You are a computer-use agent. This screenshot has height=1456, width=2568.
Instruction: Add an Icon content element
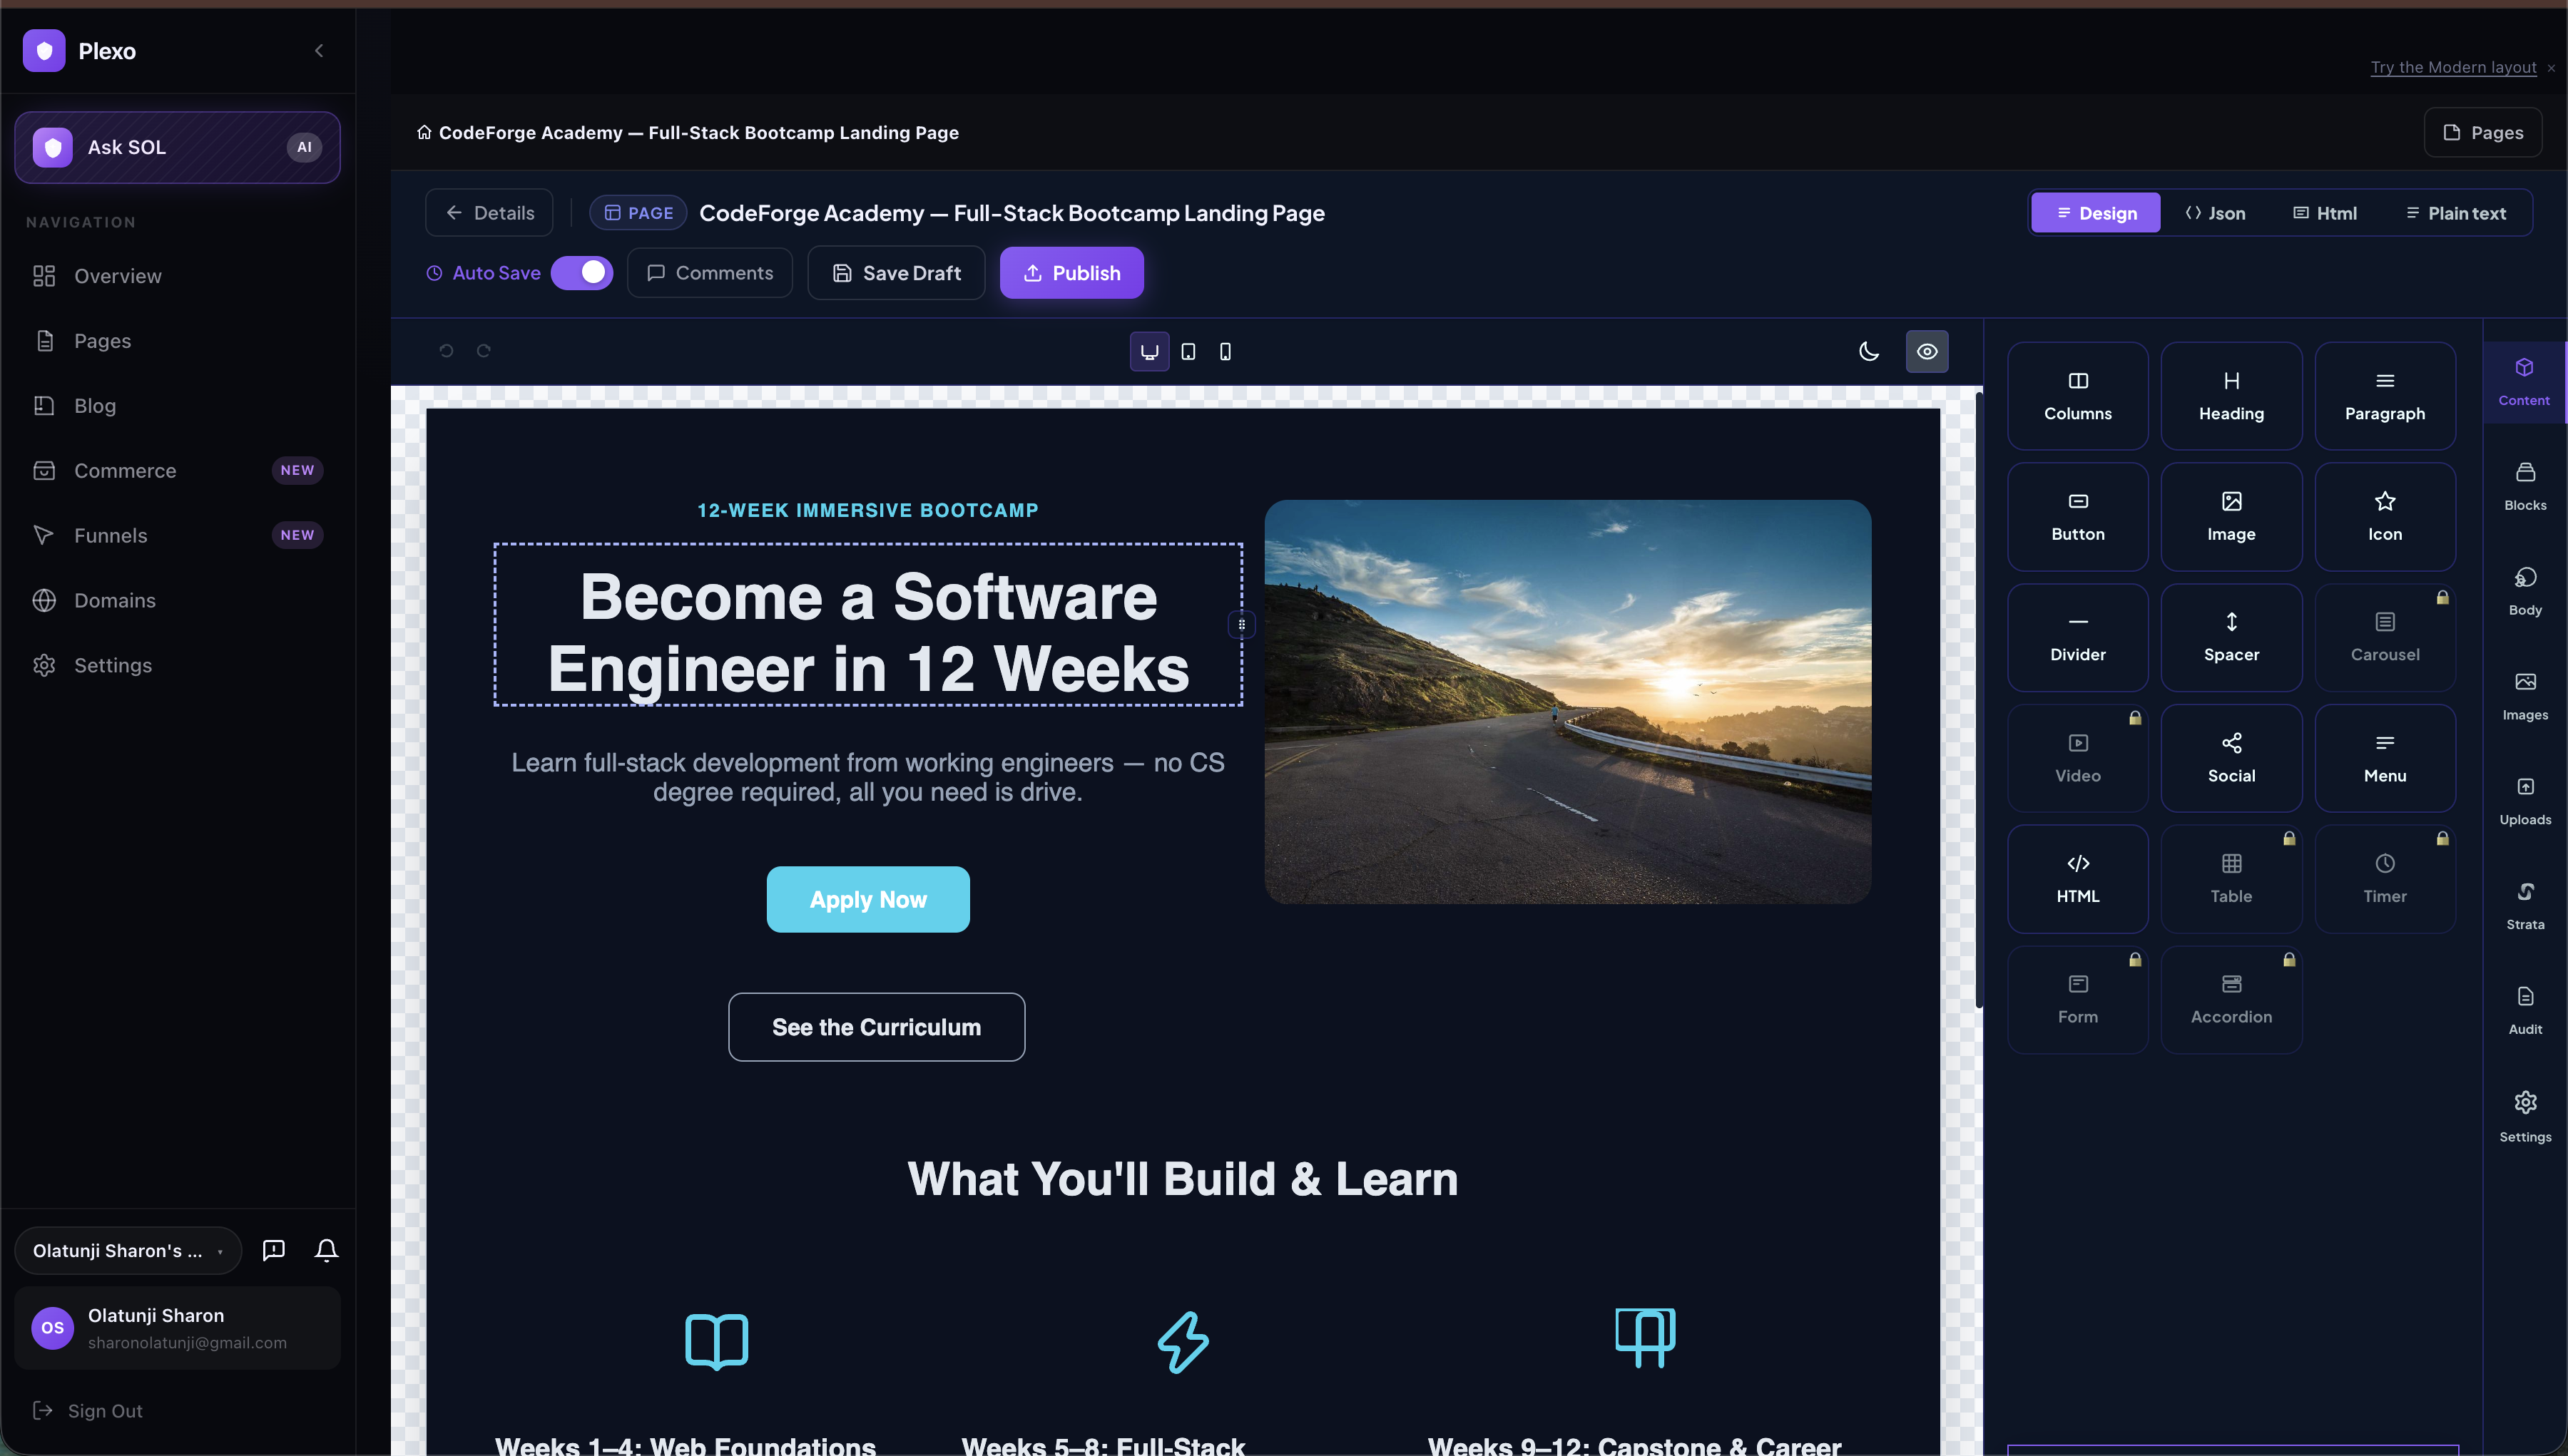point(2384,517)
